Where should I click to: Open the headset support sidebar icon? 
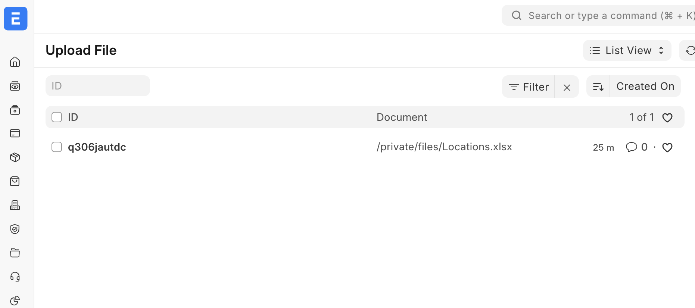point(15,277)
